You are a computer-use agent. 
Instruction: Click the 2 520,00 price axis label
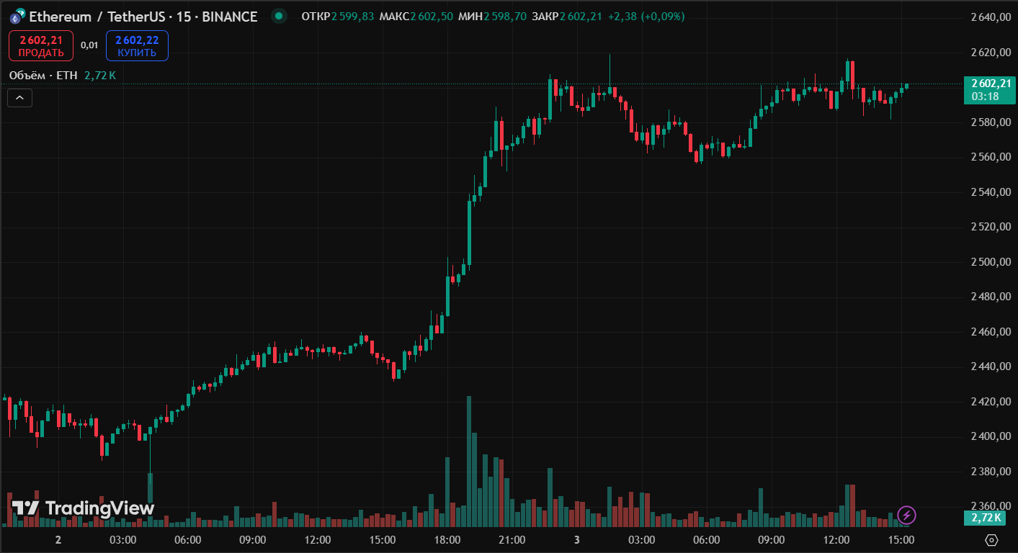991,227
